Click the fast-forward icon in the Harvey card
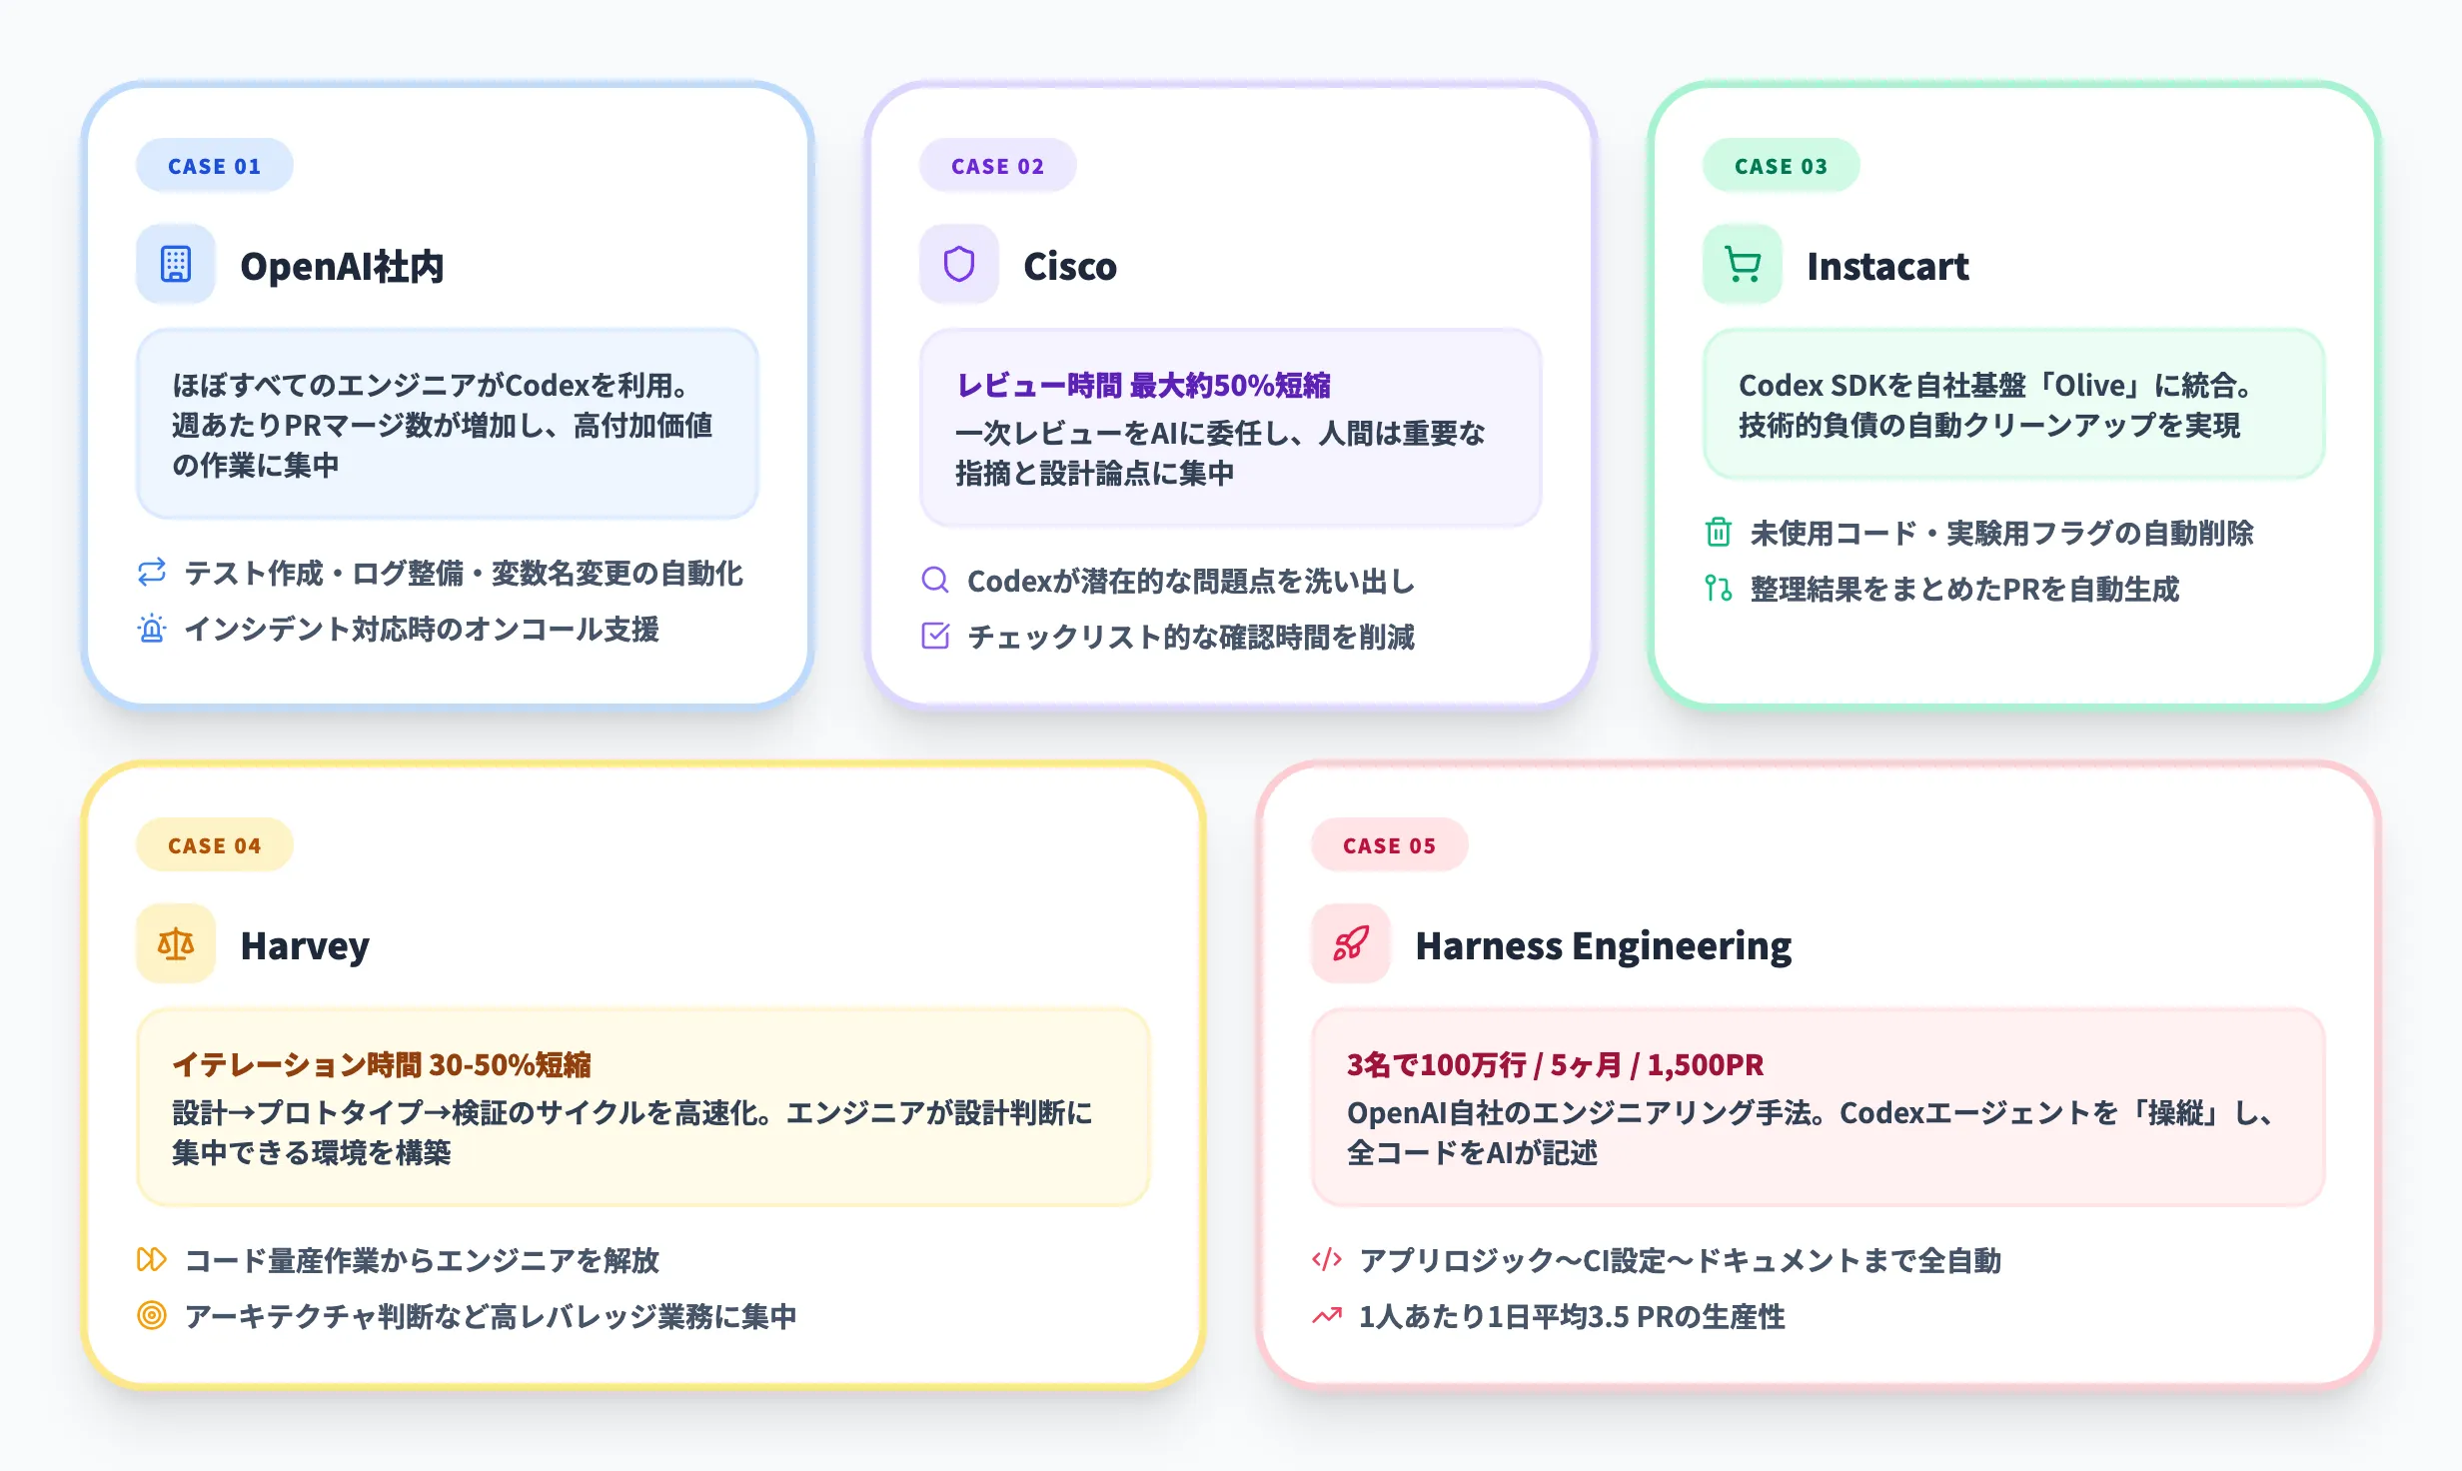Image resolution: width=2462 pixels, height=1471 pixels. pos(151,1260)
